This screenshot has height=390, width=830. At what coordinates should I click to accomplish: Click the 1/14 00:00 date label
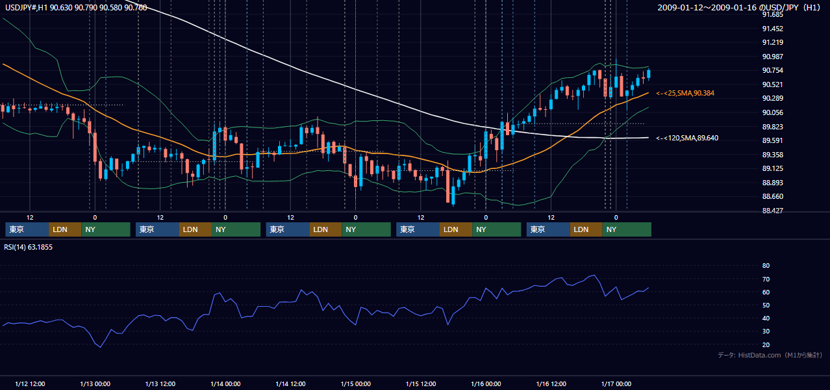[x=225, y=383]
